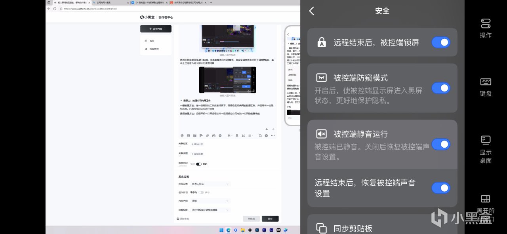
Task: Click 显示桌面 in remote sidebar
Action: tap(486, 150)
